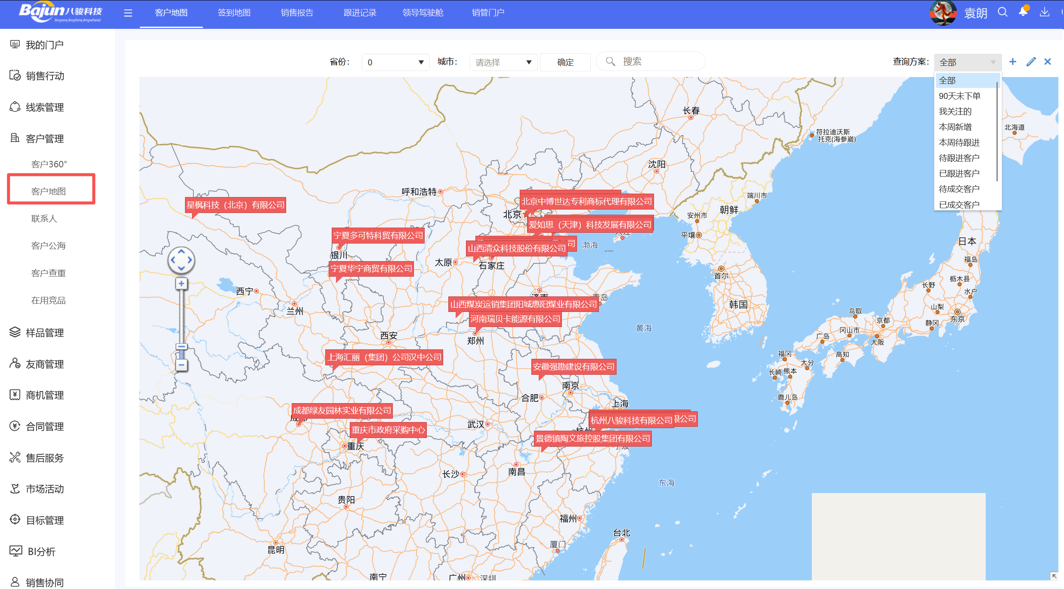Click the 确定 confirm button

565,62
